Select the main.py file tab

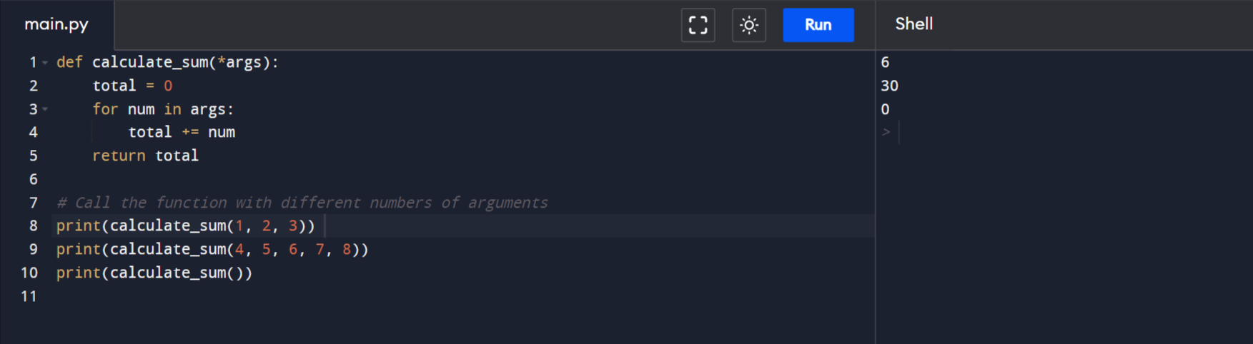(x=56, y=24)
